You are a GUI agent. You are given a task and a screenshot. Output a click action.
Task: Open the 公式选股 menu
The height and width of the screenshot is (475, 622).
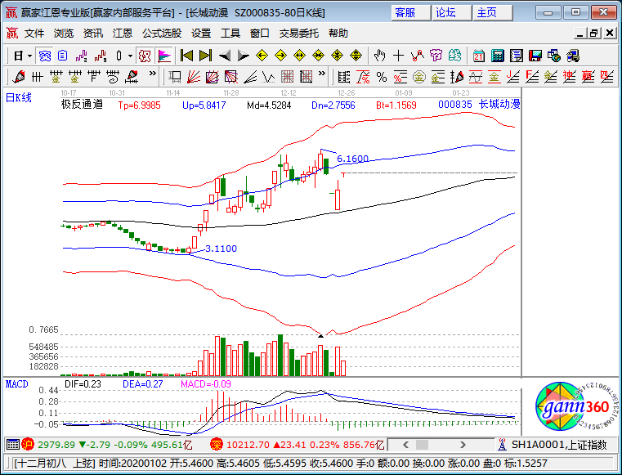[x=162, y=34]
